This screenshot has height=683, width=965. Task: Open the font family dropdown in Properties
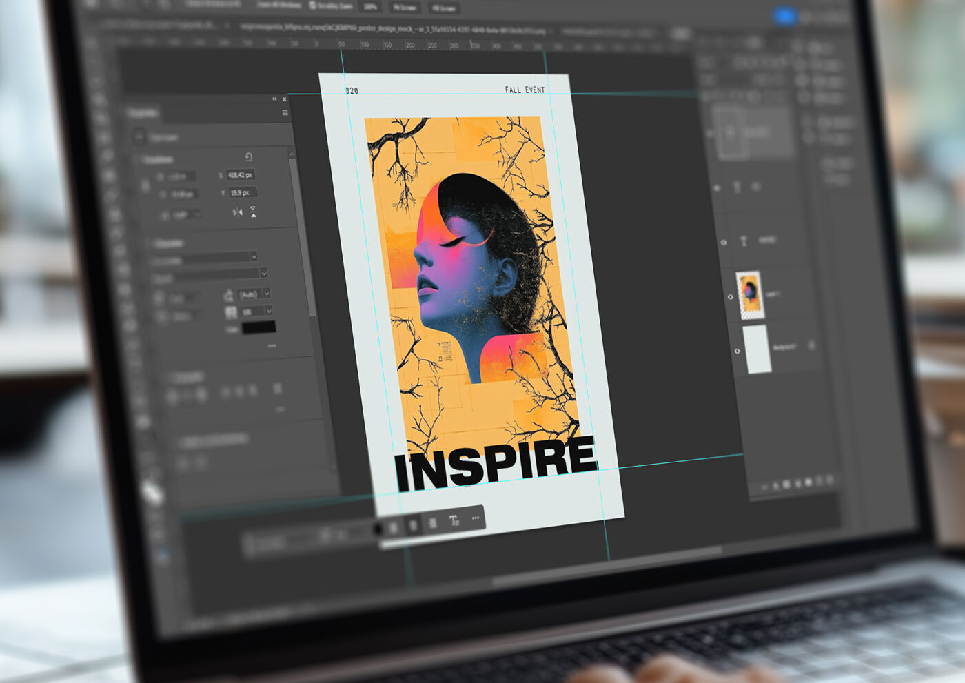point(253,257)
